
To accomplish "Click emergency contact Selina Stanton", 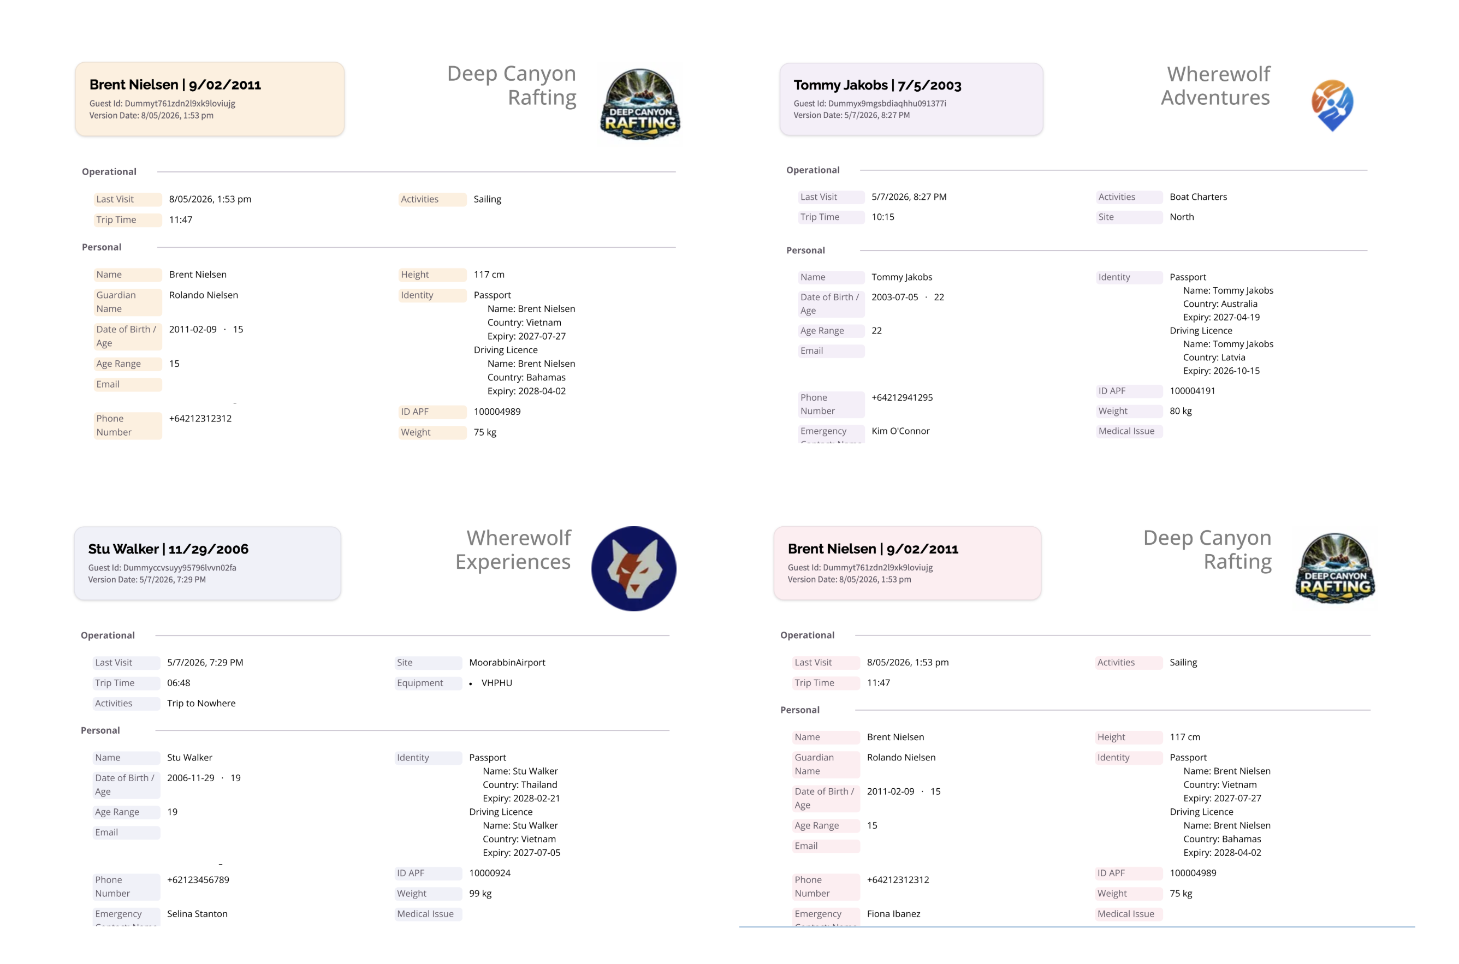I will tap(197, 914).
